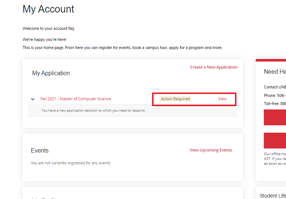The height and width of the screenshot is (199, 286).
Task: Click the Welcome to your account text
Action: tap(48, 28)
